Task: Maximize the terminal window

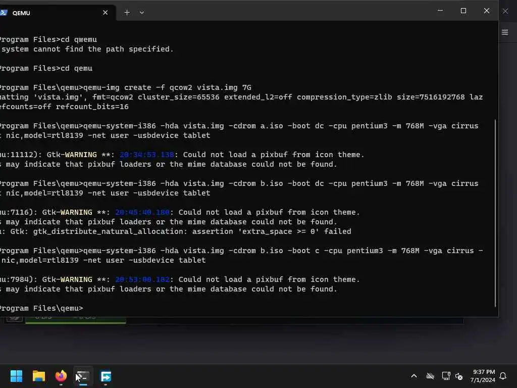Action: point(463,11)
